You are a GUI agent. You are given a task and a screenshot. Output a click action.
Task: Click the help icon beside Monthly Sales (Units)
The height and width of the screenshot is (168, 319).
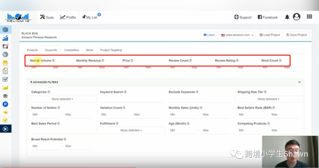pyautogui.click(x=201, y=108)
